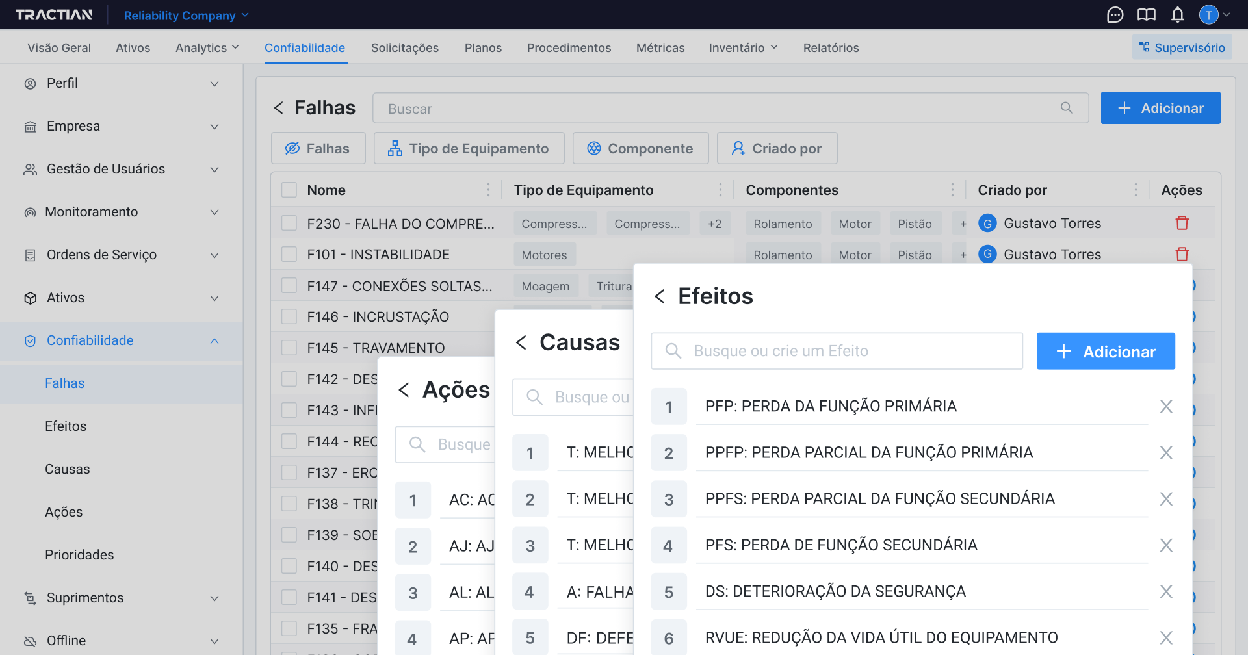Click the Adicionar button above the failures table

pos(1160,108)
